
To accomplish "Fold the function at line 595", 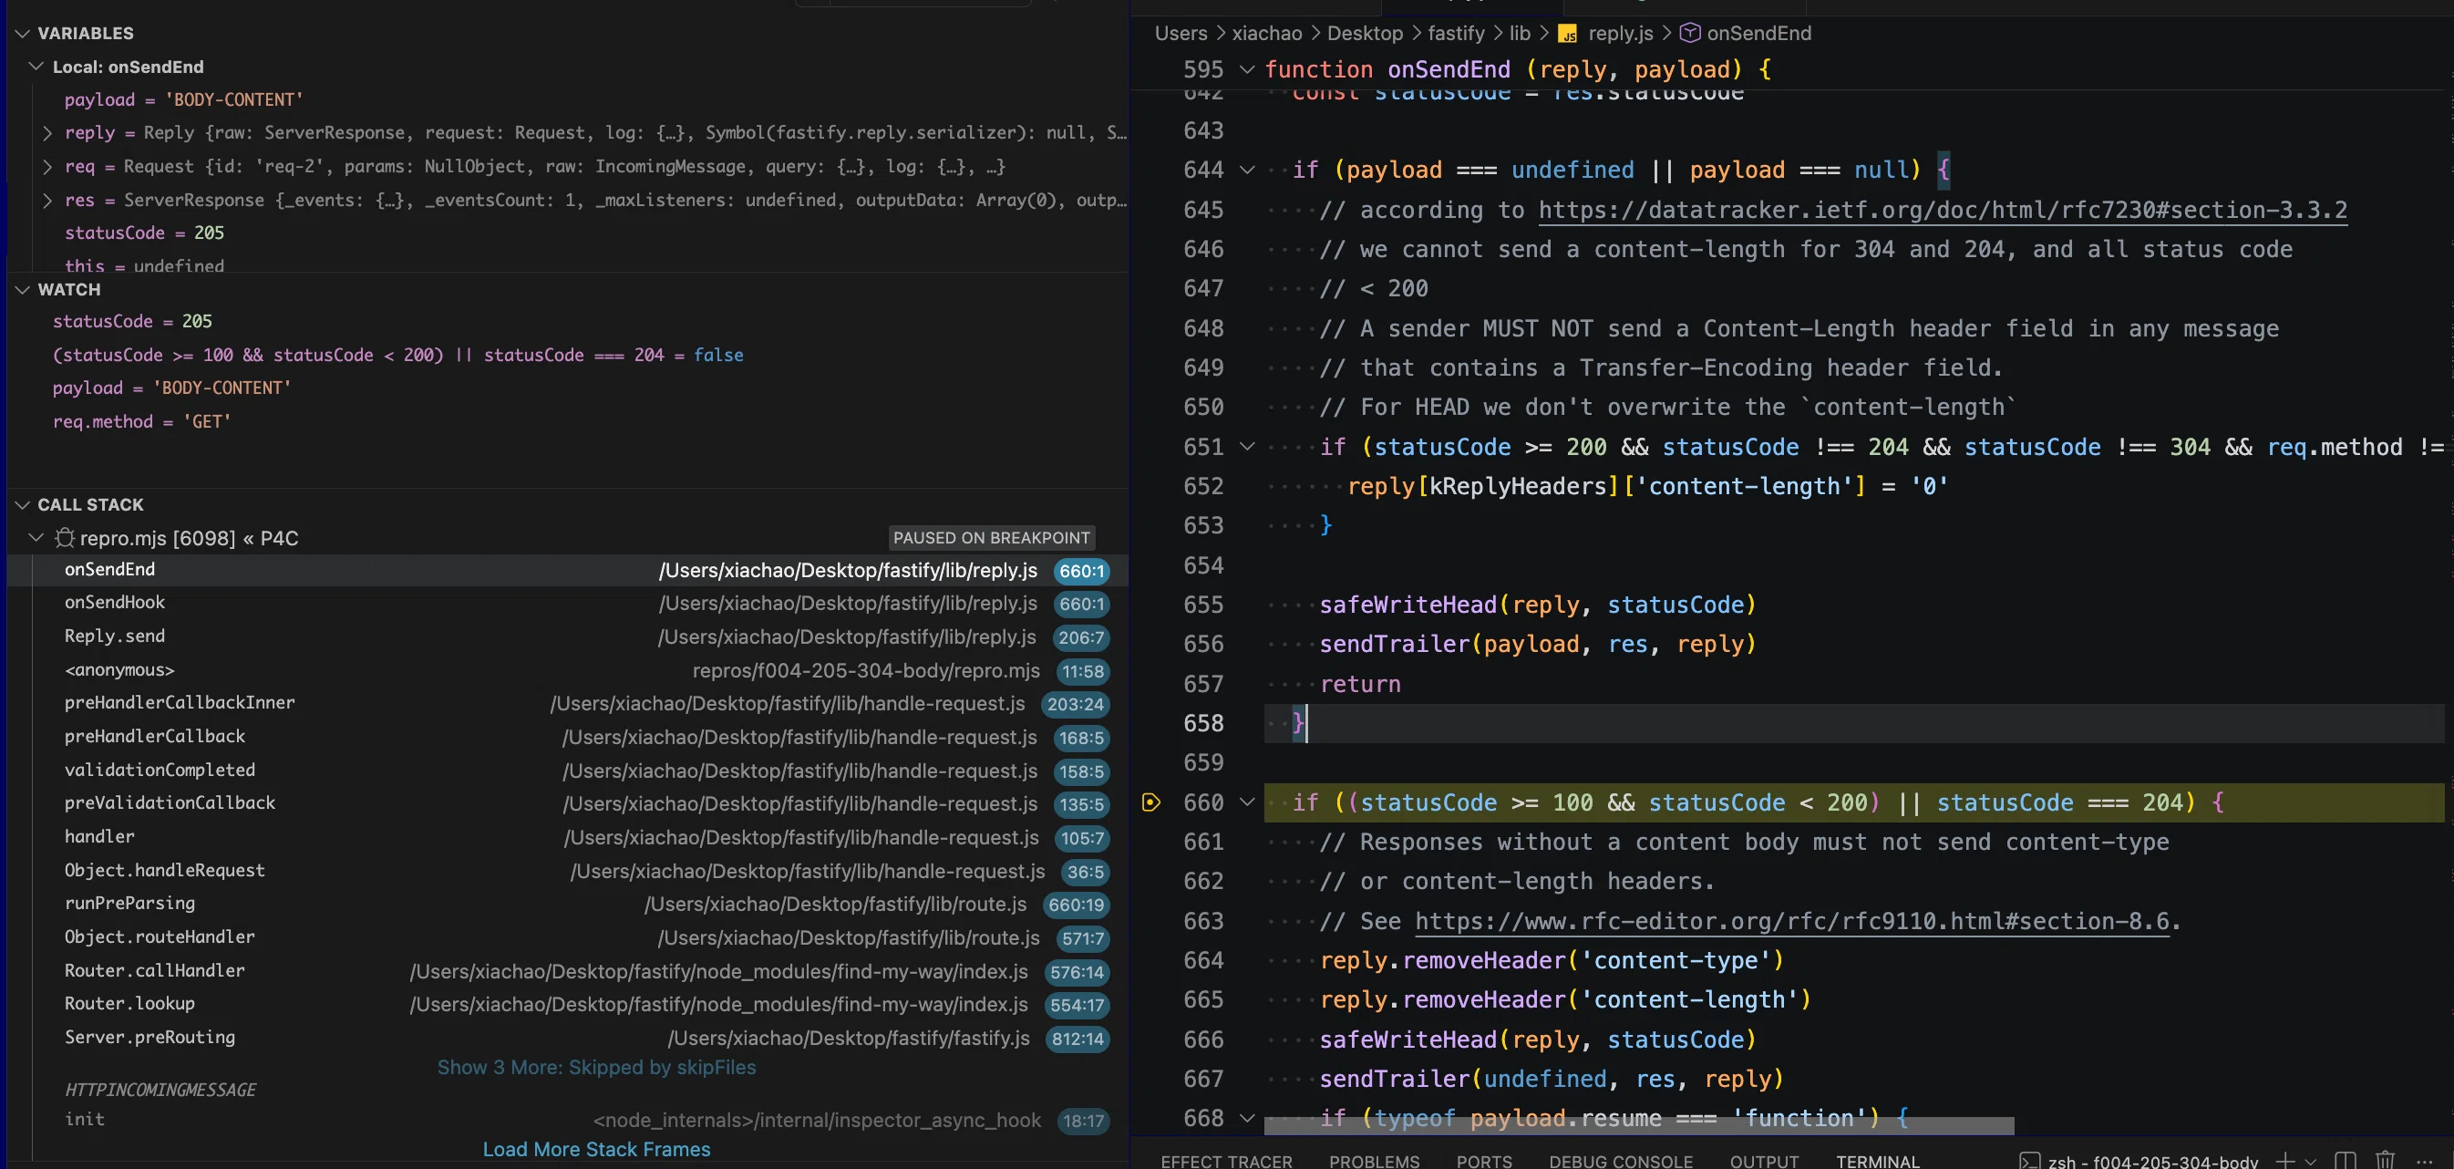I will tap(1247, 69).
